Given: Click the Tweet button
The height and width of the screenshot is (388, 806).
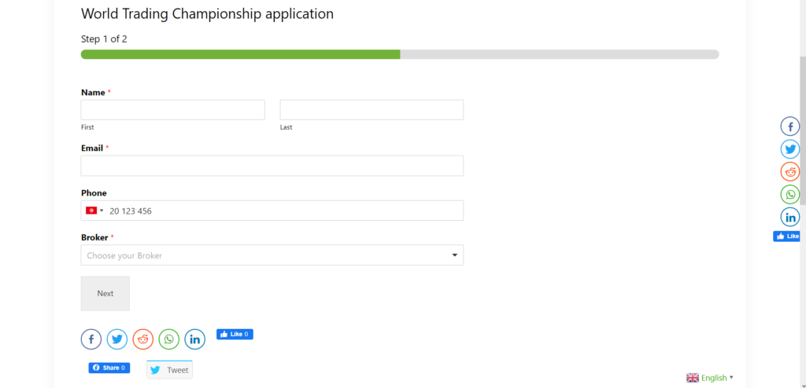Looking at the screenshot, I should click(170, 369).
